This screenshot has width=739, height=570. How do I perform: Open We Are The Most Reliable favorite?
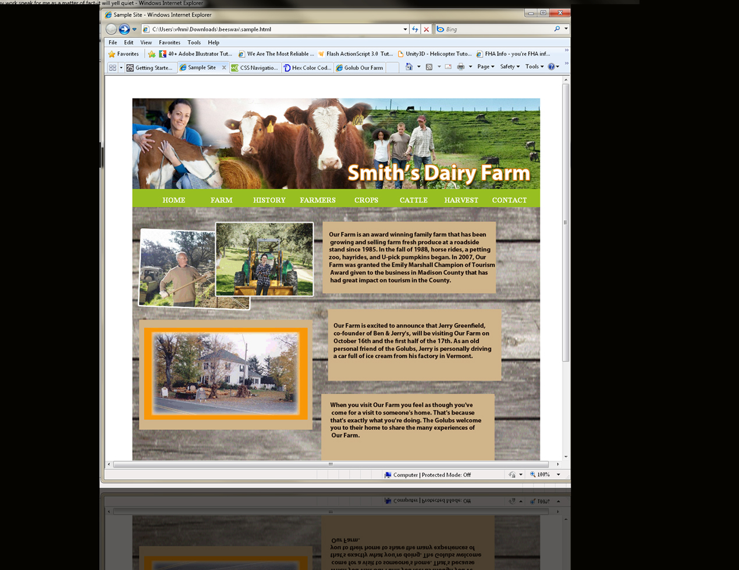(x=276, y=54)
